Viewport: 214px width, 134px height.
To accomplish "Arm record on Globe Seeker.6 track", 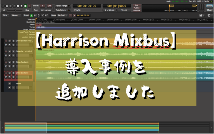I will [6, 62].
